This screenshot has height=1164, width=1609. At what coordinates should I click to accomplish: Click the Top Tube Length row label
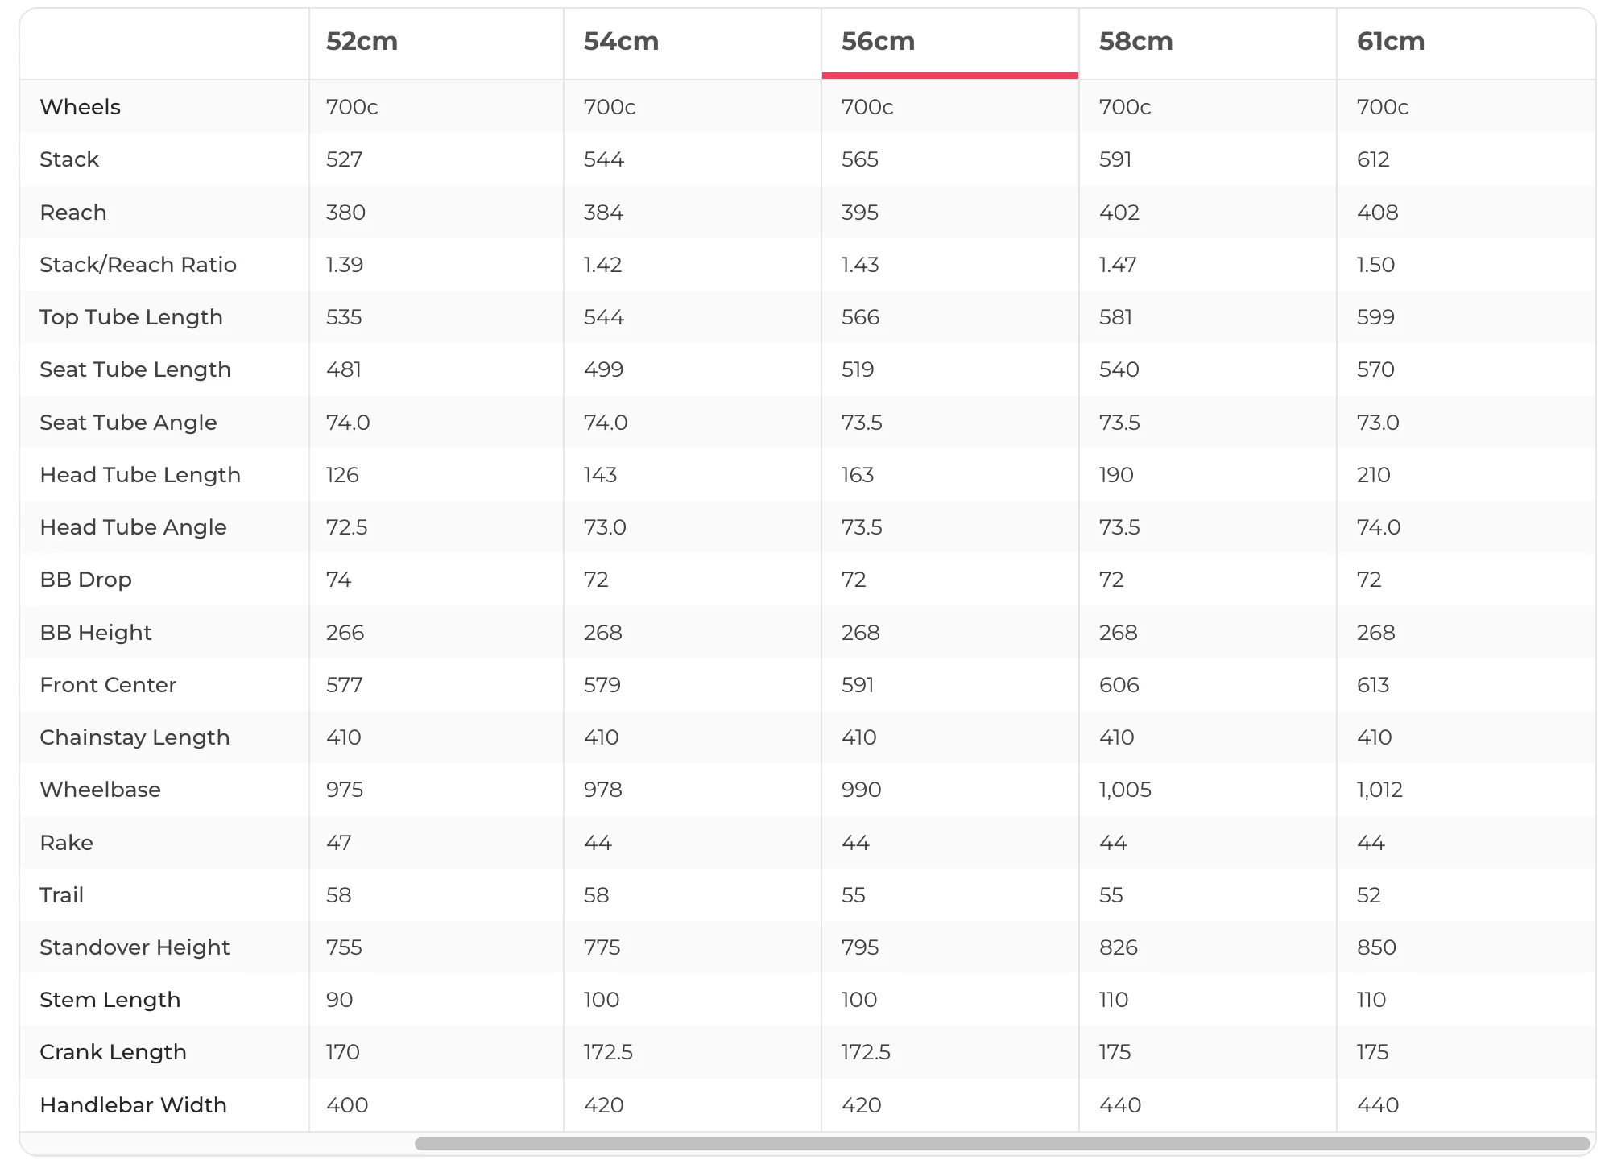[x=131, y=317]
